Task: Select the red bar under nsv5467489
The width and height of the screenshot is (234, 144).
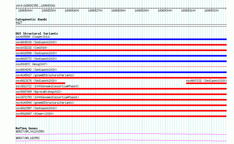Action: [x=121, y=94]
